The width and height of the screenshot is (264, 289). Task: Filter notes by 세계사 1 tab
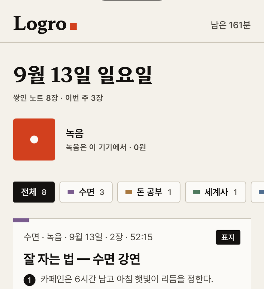216,192
